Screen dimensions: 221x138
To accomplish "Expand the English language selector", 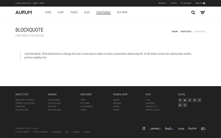I will tap(200, 3).
